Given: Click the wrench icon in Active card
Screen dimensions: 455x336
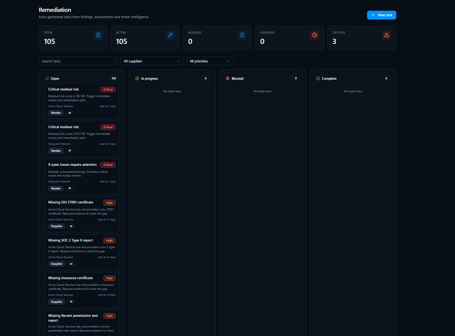Looking at the screenshot, I should pyautogui.click(x=170, y=35).
